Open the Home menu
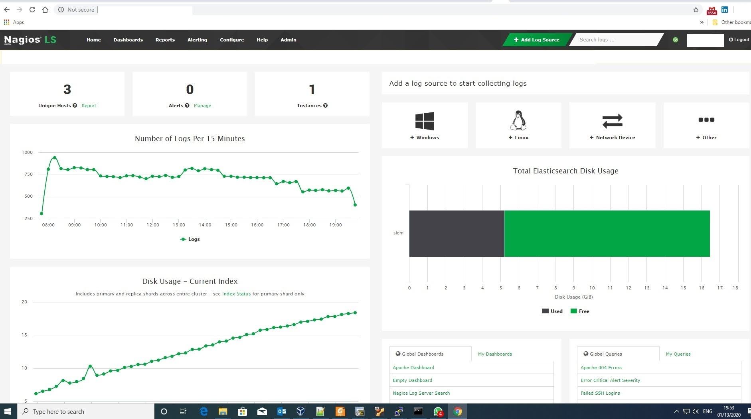 tap(94, 40)
